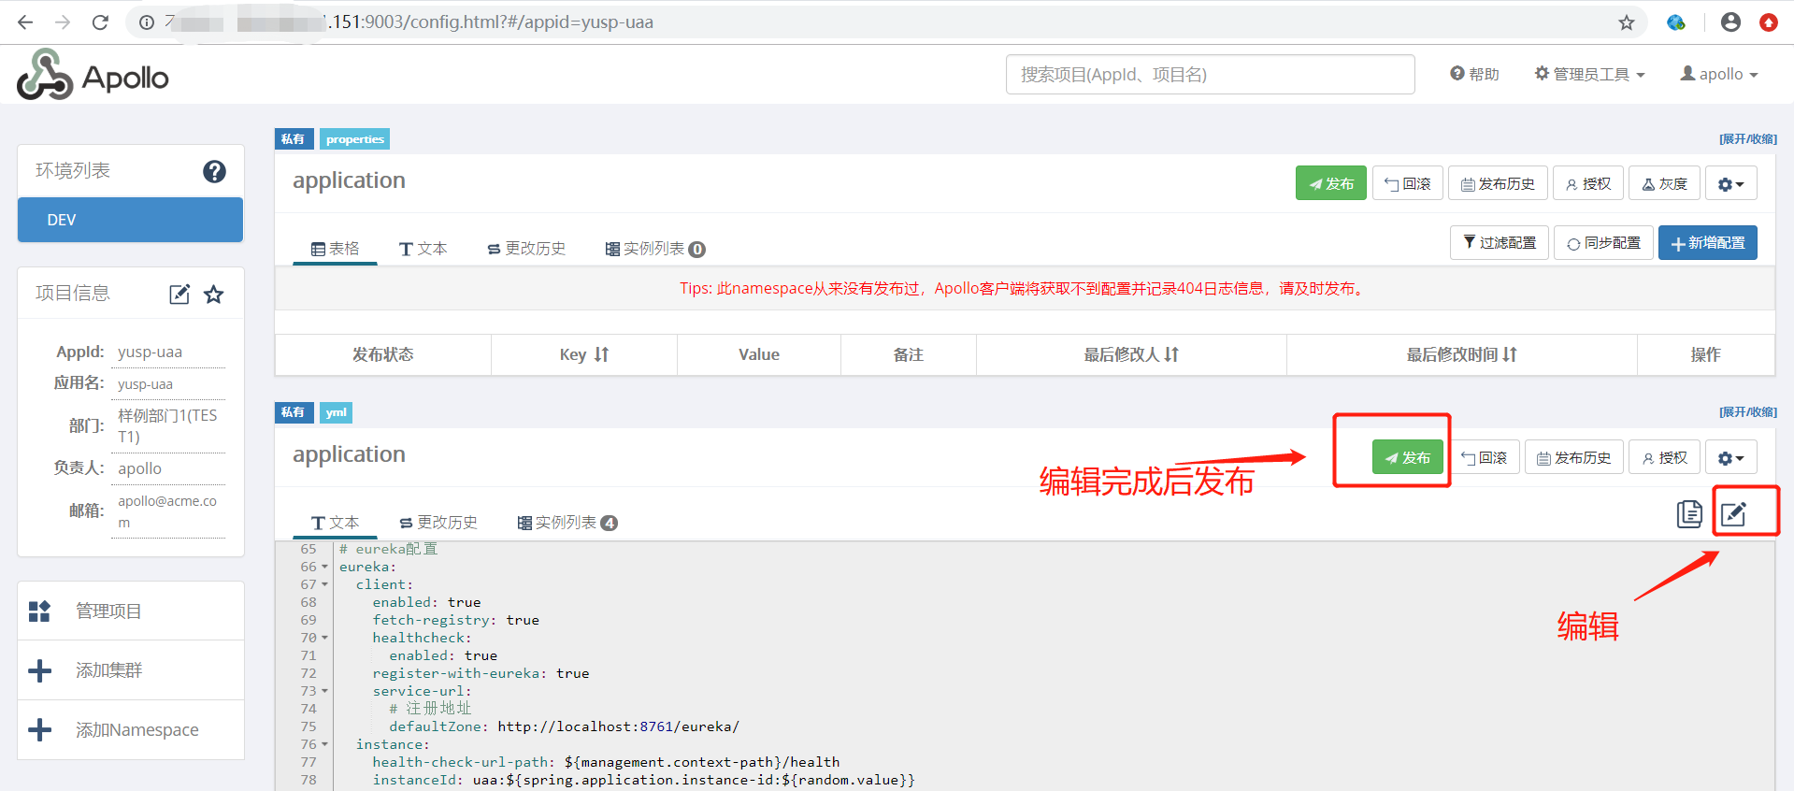Click the yml label tag
Image resolution: width=1794 pixels, height=791 pixels.
(x=336, y=412)
